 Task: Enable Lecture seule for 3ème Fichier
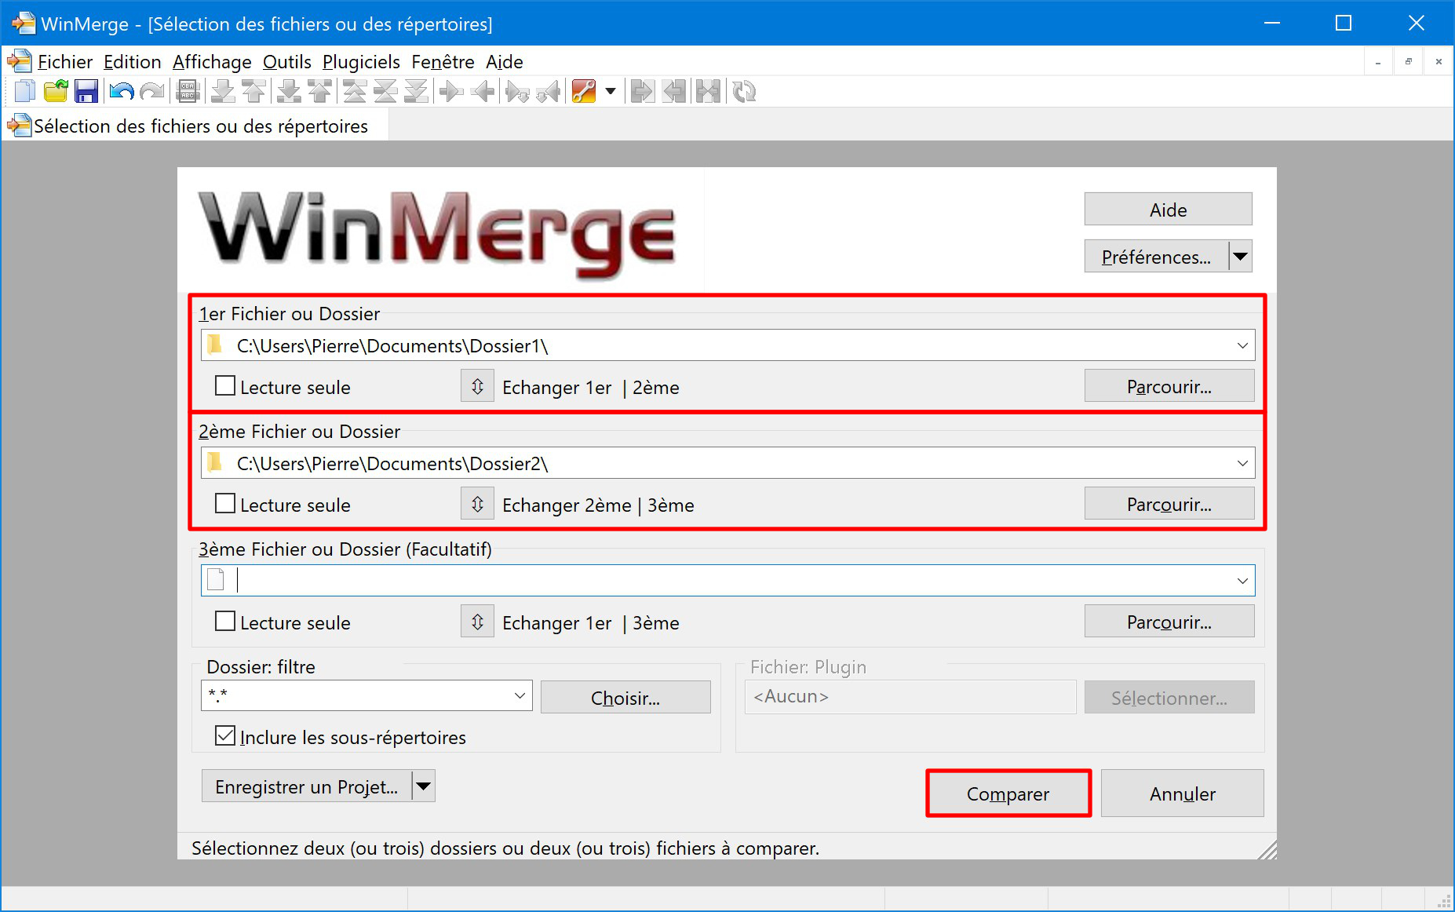click(225, 622)
